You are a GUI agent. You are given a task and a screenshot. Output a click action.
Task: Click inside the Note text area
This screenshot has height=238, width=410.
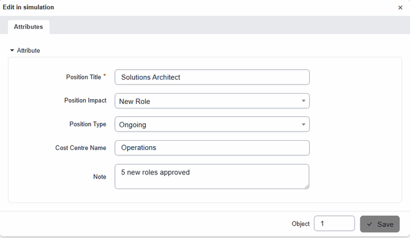point(212,177)
